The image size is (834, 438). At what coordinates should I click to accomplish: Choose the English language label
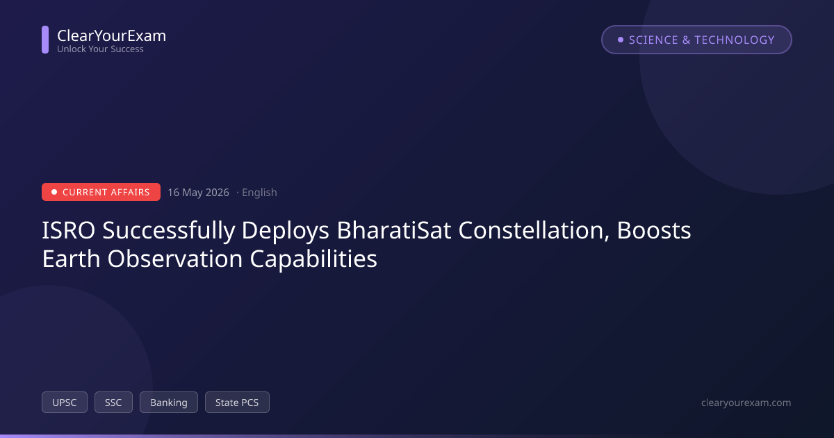pos(259,193)
